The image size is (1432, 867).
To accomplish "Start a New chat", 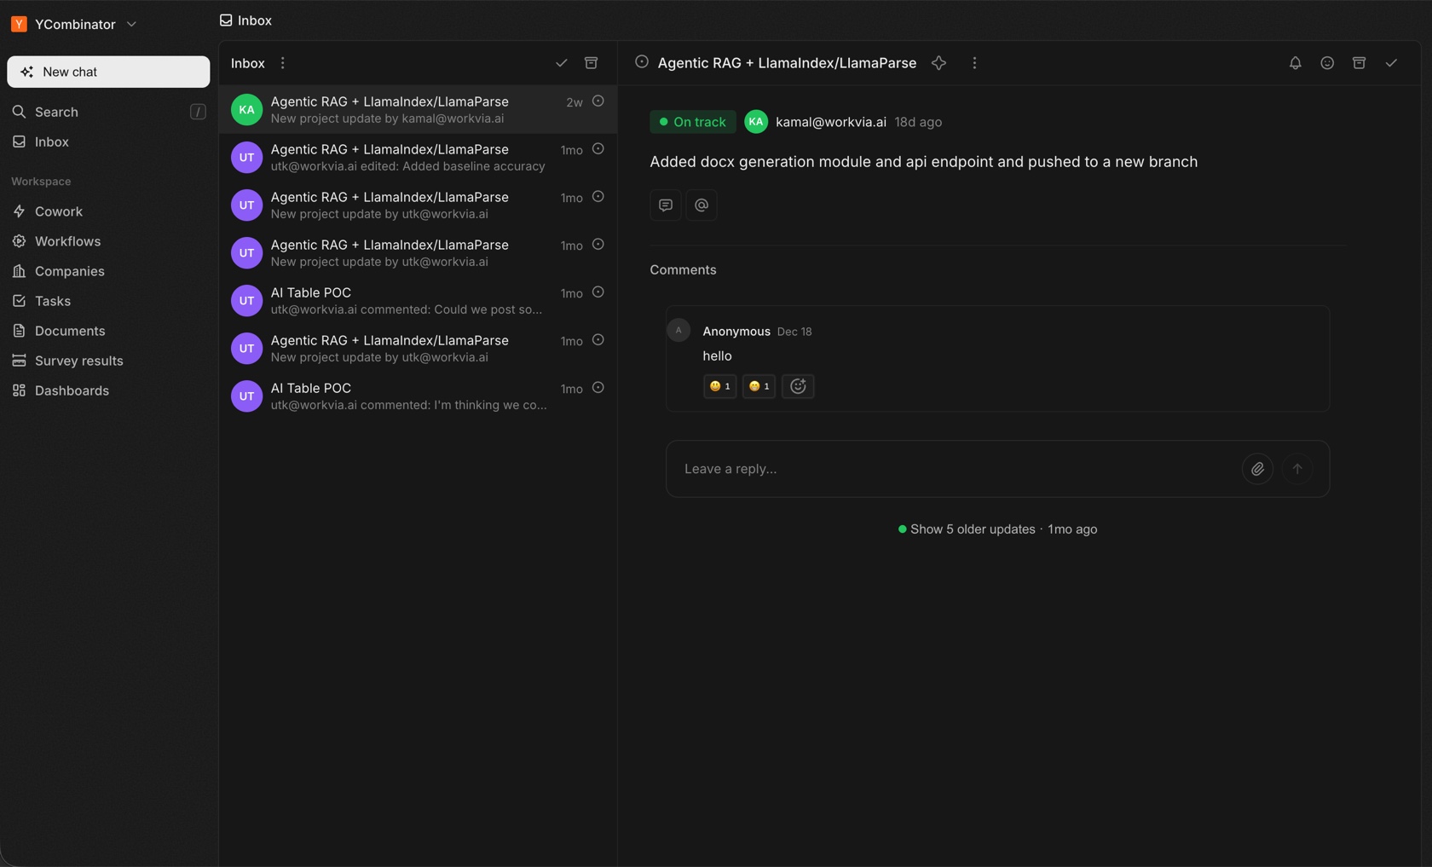I will pyautogui.click(x=108, y=72).
